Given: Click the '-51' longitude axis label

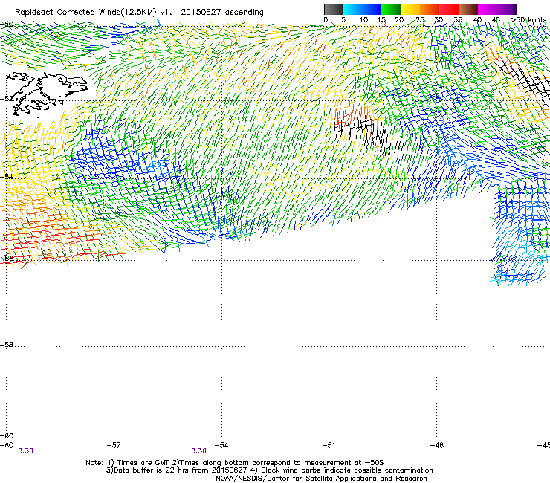Looking at the screenshot, I should pyautogui.click(x=329, y=445).
